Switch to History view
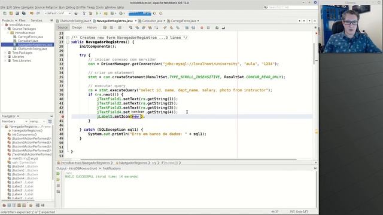 coord(92,27)
